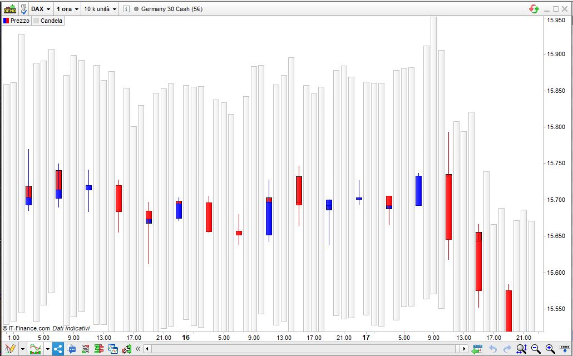
Task: Collapse toolbar with double chevron
Action: [x=138, y=349]
